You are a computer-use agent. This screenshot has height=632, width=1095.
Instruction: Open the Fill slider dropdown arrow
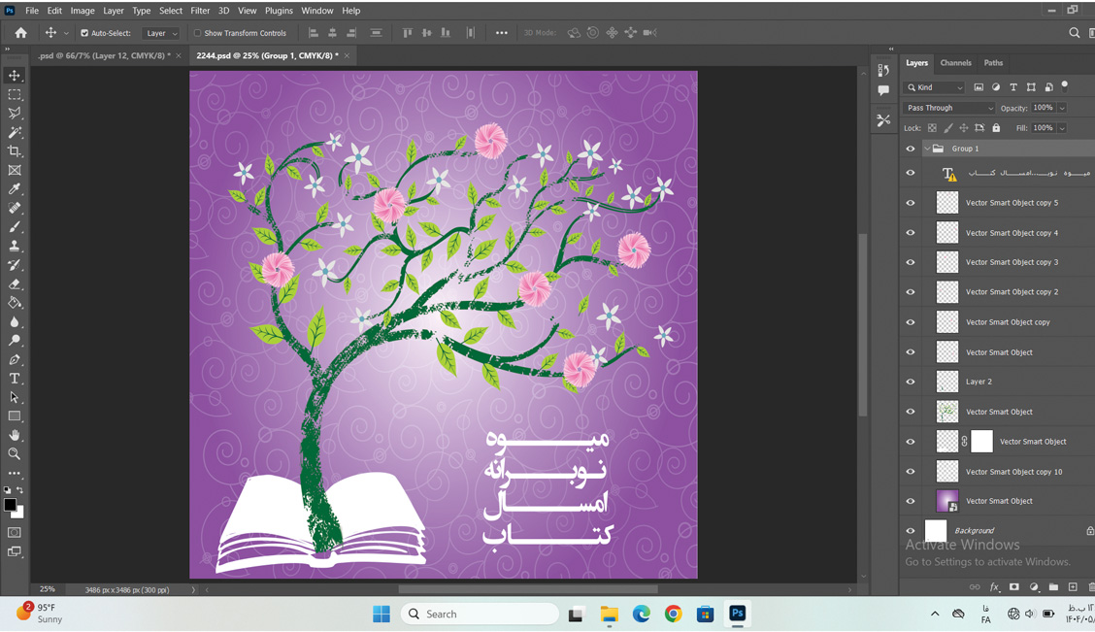point(1062,128)
